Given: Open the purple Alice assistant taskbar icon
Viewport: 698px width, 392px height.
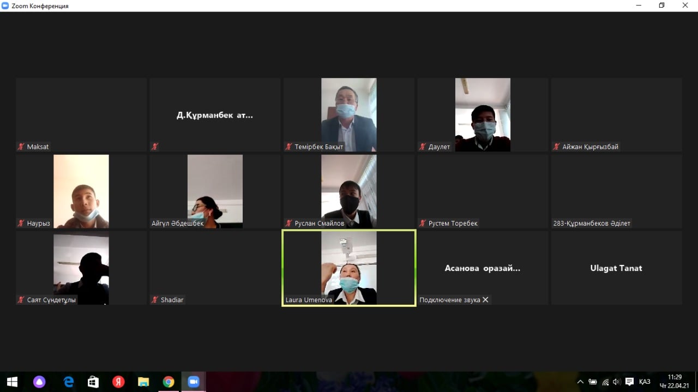Looking at the screenshot, I should (x=39, y=382).
